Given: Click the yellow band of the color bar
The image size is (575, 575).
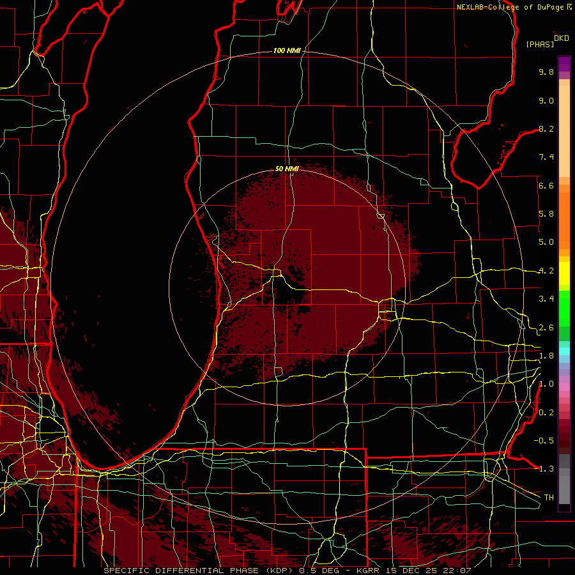Looking at the screenshot, I should pyautogui.click(x=564, y=273).
